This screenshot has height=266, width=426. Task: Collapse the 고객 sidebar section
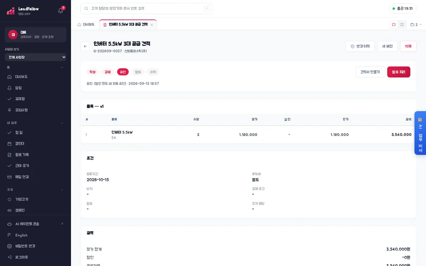(62, 190)
